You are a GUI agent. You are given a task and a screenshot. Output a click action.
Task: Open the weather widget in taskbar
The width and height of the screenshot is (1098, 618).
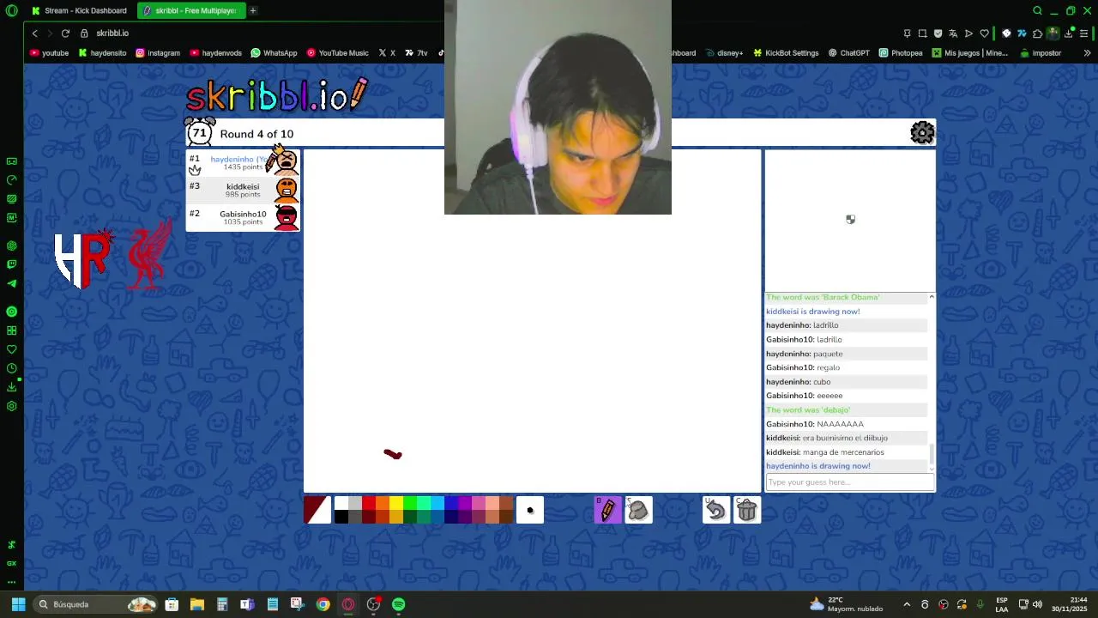coord(846,604)
